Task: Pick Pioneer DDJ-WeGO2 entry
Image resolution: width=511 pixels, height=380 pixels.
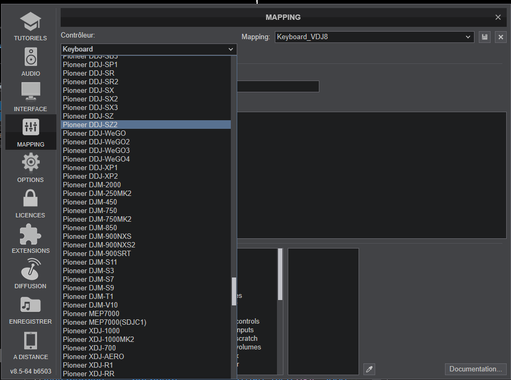Action: pyautogui.click(x=145, y=142)
